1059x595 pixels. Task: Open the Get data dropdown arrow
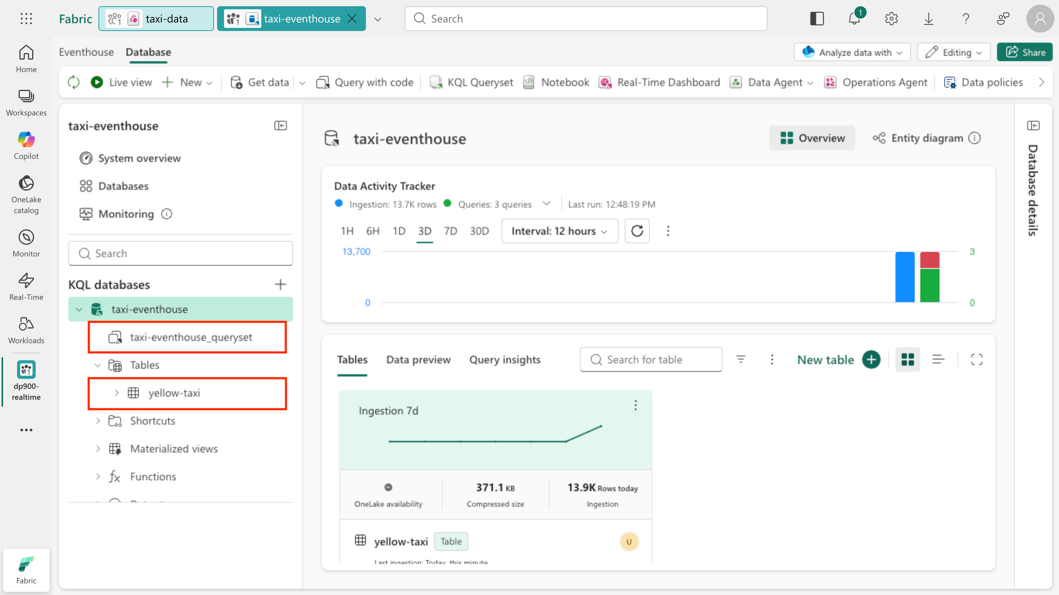(302, 83)
